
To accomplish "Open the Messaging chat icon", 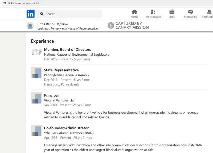I will click(x=190, y=12).
